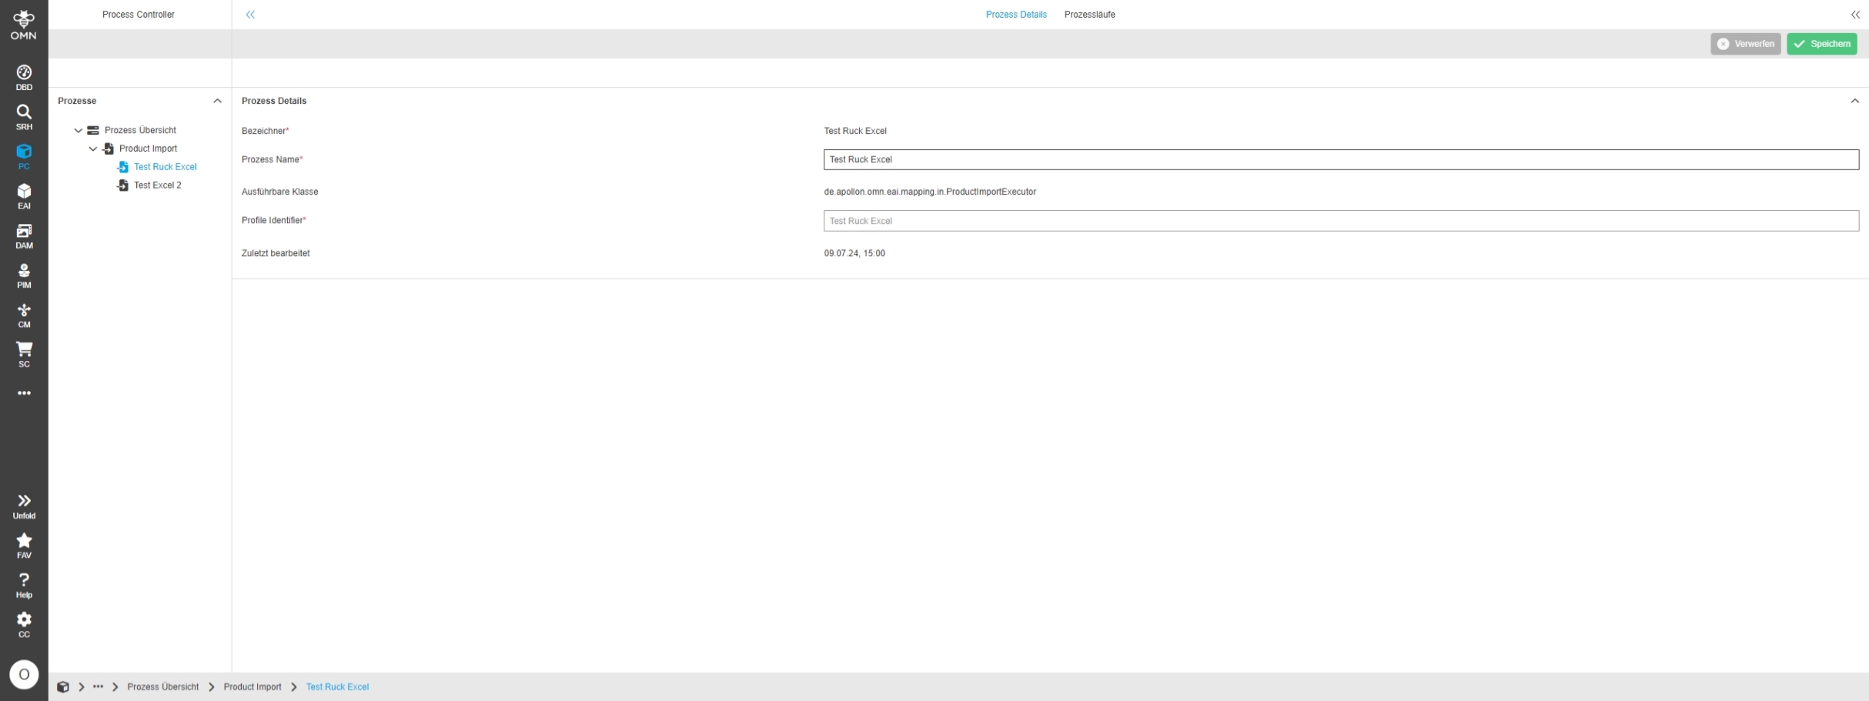Go to Prozess Übersicht breadcrumb
The width and height of the screenshot is (1869, 701).
tap(163, 687)
